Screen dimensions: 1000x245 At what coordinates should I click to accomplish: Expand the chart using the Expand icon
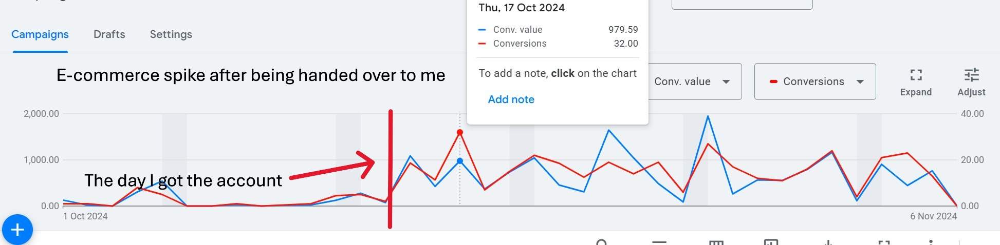916,82
